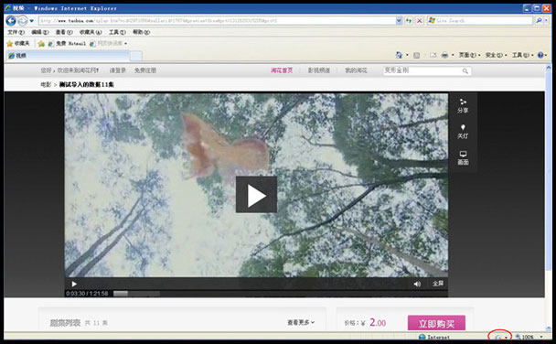The image size is (556, 344).
Task: Expand the 查看更多 dropdown
Action: (301, 322)
